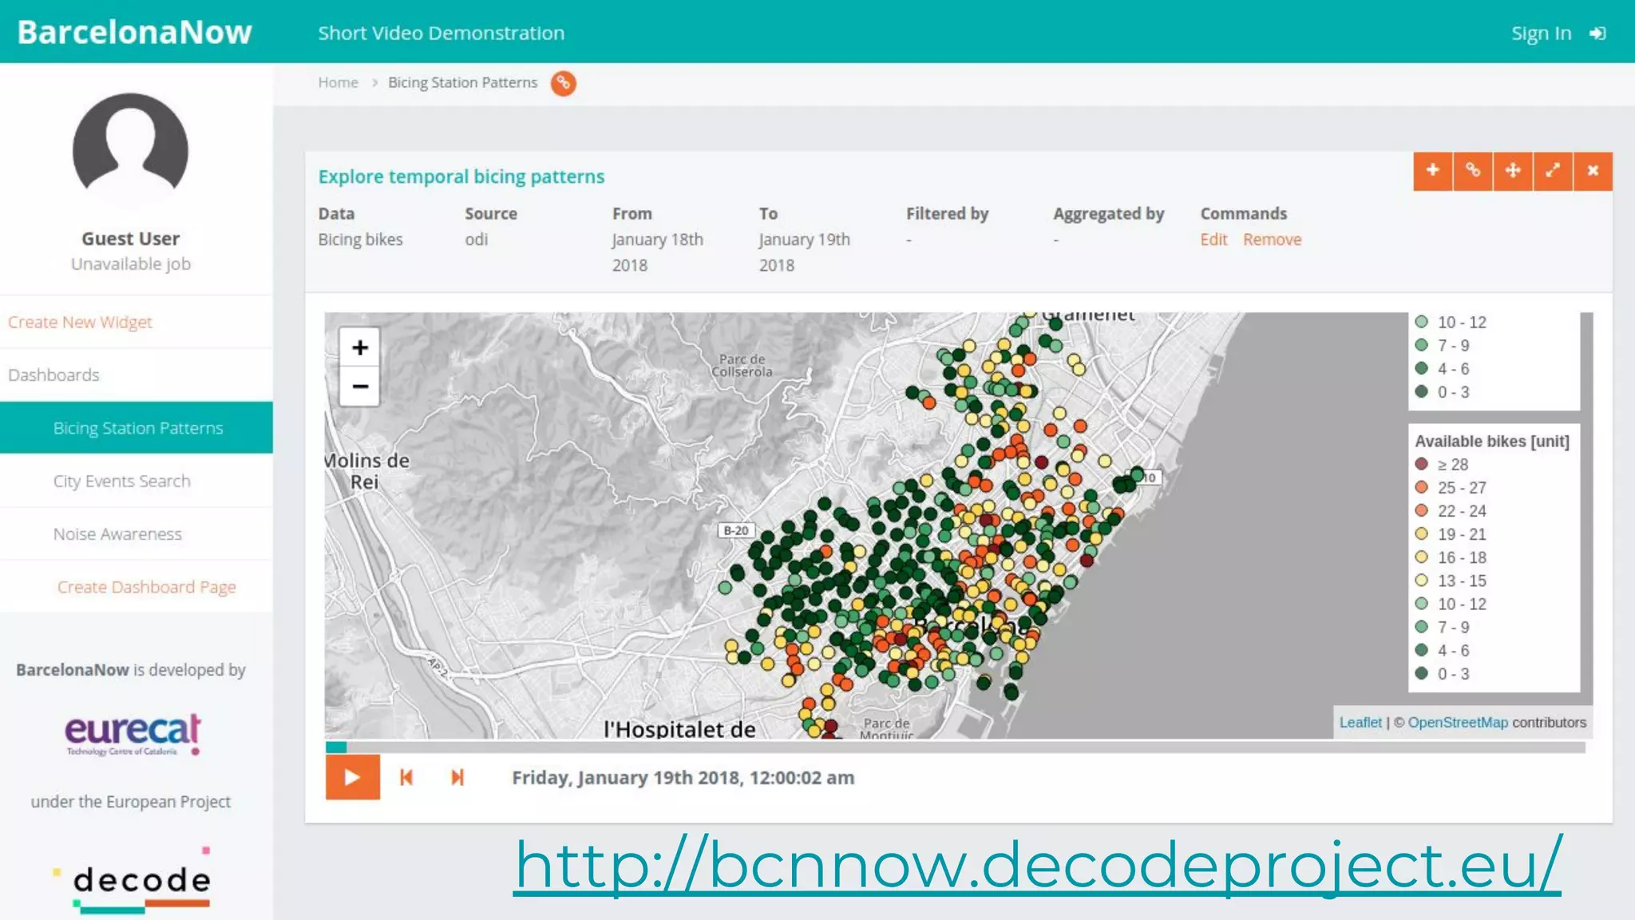Click the decode project logo
The image size is (1635, 920).
[x=133, y=880]
